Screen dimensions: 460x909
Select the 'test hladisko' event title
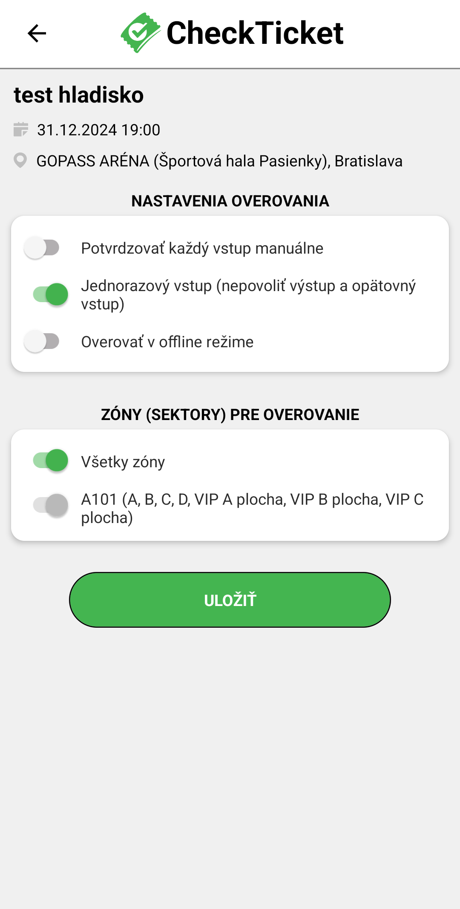79,94
